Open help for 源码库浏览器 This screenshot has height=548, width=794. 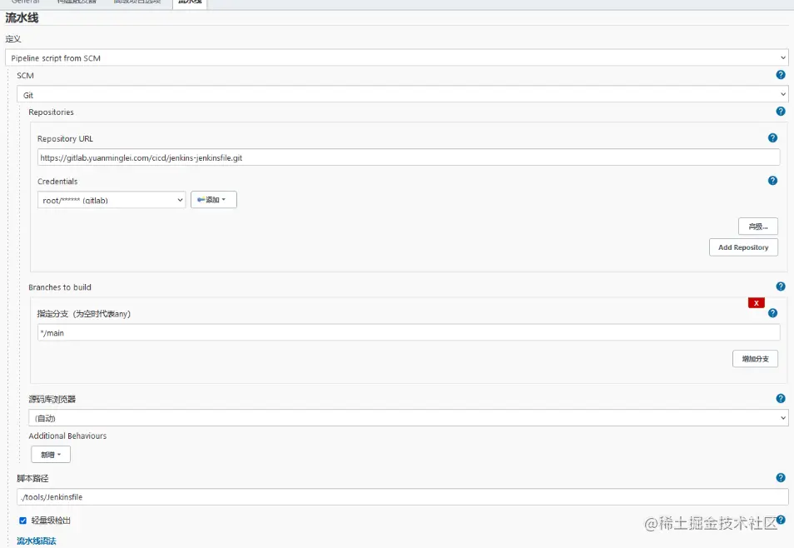tap(781, 398)
